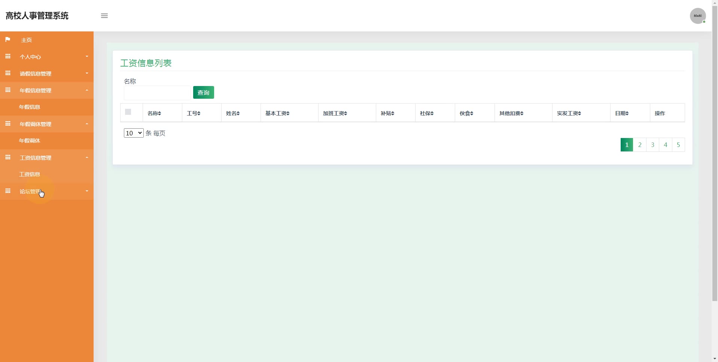Sort by the 补贴 column sort icon

click(393, 113)
